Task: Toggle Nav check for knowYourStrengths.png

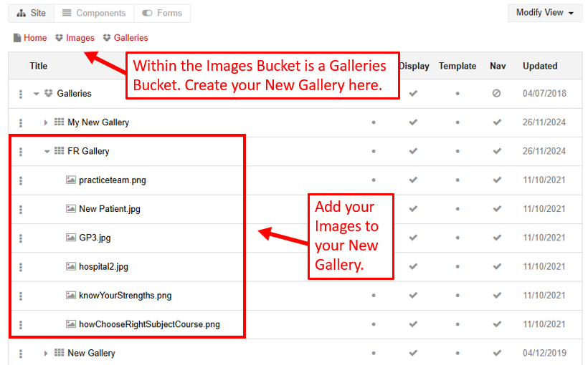Action: pos(497,296)
